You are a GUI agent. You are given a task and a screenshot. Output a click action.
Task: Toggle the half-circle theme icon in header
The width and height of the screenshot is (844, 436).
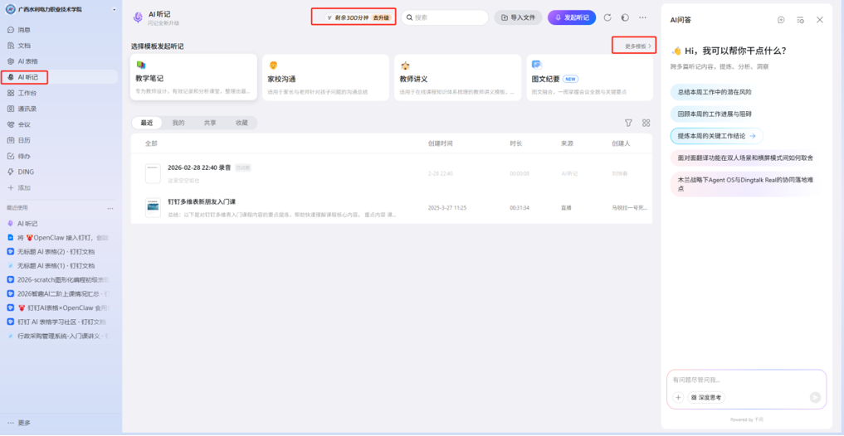pos(625,17)
